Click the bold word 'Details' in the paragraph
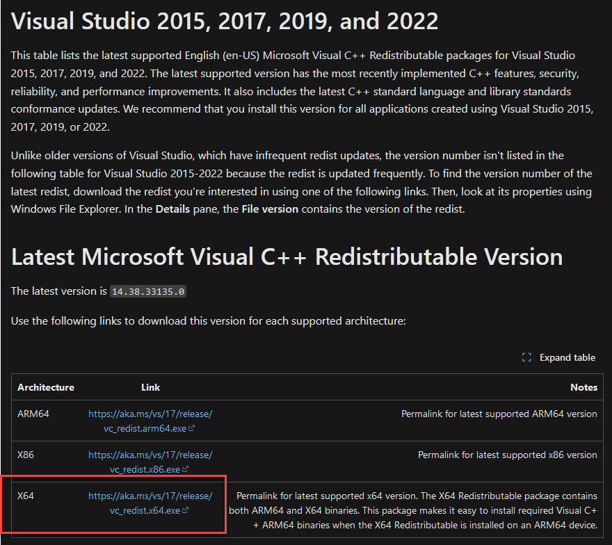The width and height of the screenshot is (612, 545). [172, 209]
